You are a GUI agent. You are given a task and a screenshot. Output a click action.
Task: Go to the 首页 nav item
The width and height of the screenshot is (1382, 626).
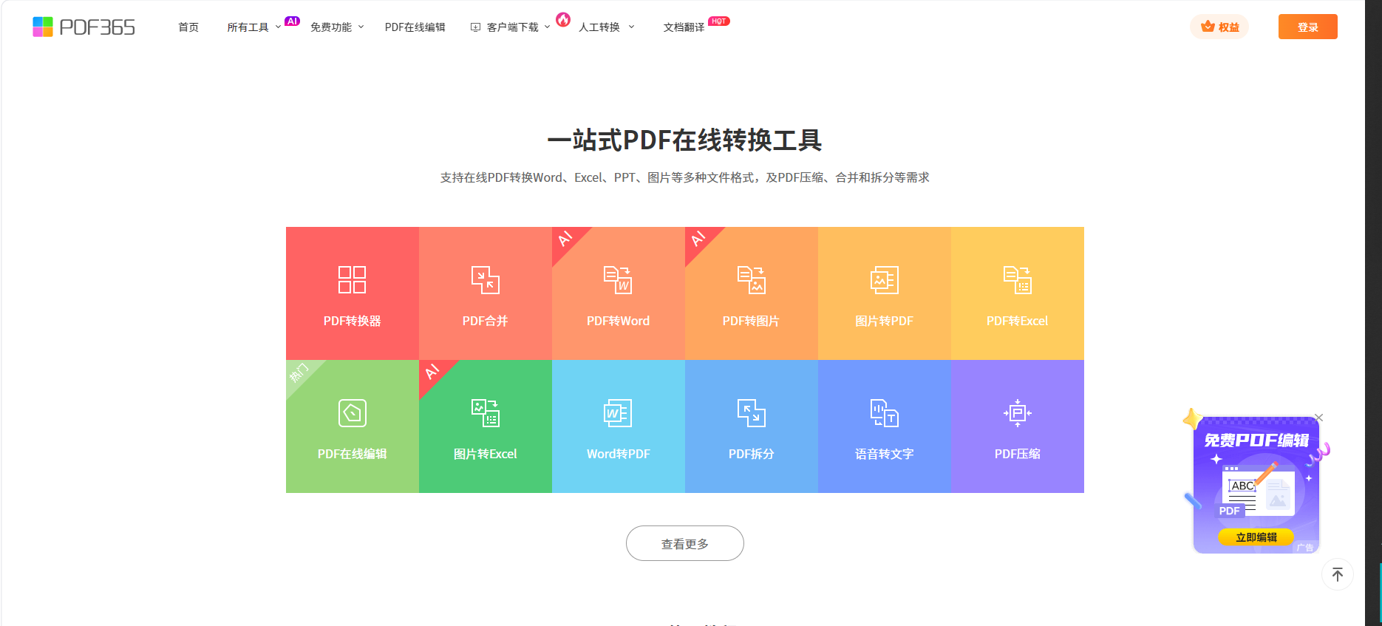(188, 27)
